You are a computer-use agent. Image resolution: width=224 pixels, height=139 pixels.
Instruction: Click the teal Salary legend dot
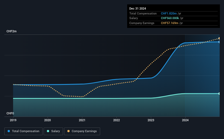(x=48, y=131)
